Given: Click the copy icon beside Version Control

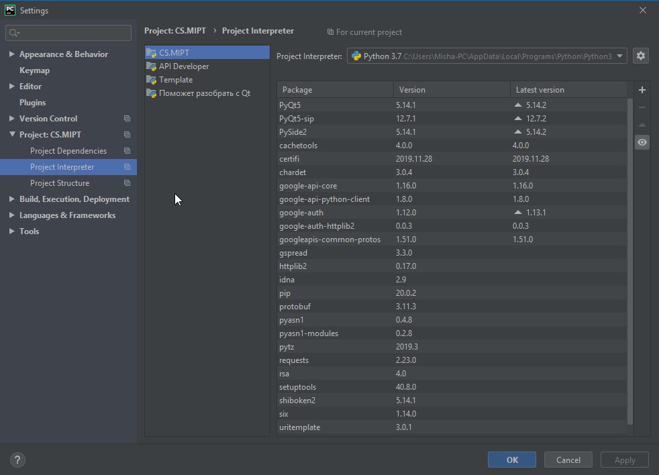Looking at the screenshot, I should point(127,119).
